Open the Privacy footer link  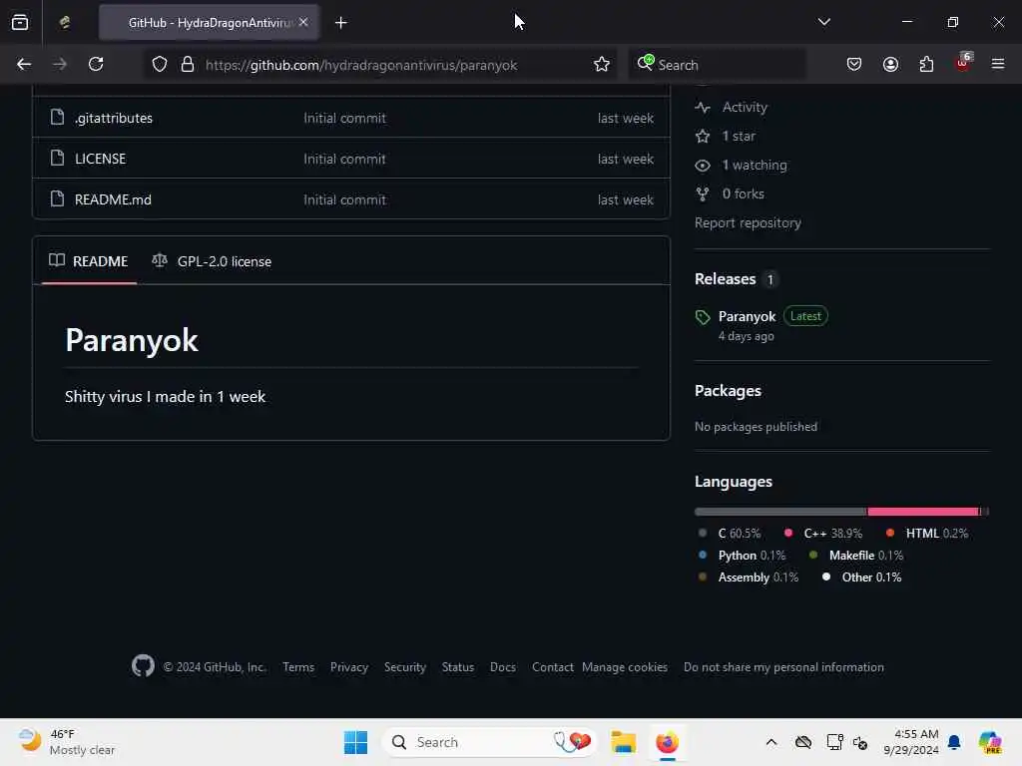tap(349, 667)
